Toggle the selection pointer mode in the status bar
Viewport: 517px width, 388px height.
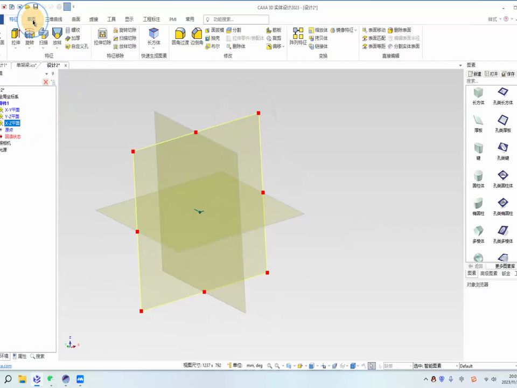pos(372,365)
